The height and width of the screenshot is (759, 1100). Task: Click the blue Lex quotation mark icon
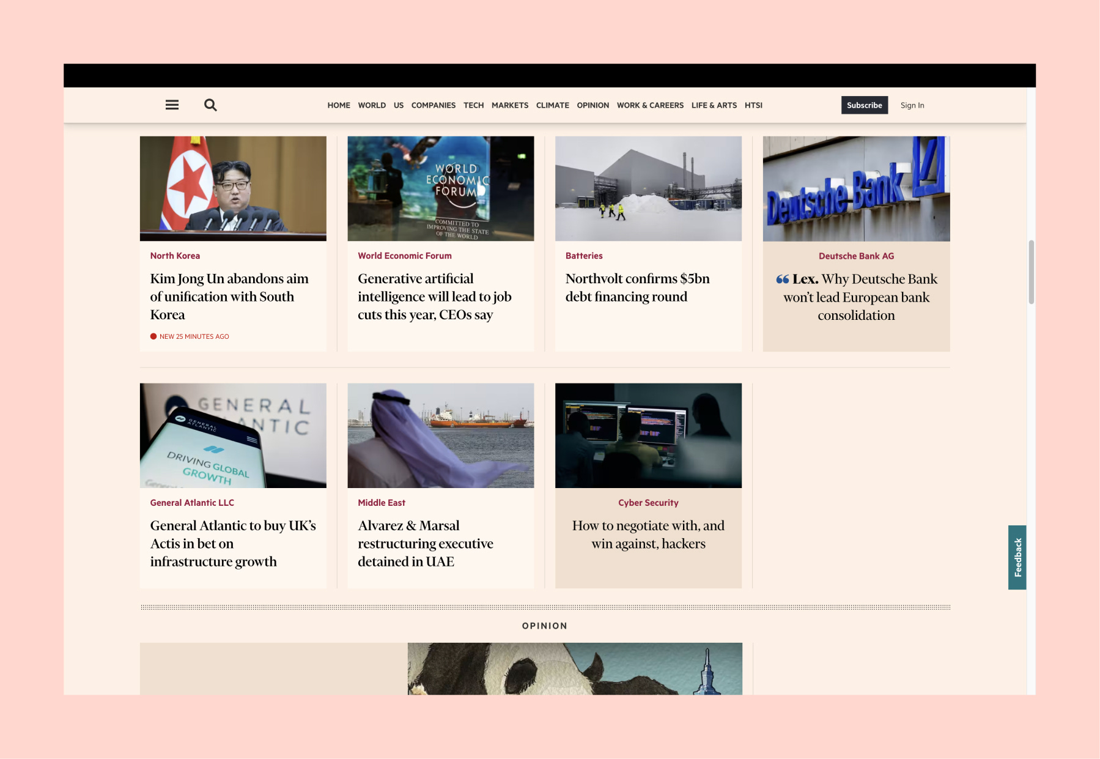(x=783, y=280)
